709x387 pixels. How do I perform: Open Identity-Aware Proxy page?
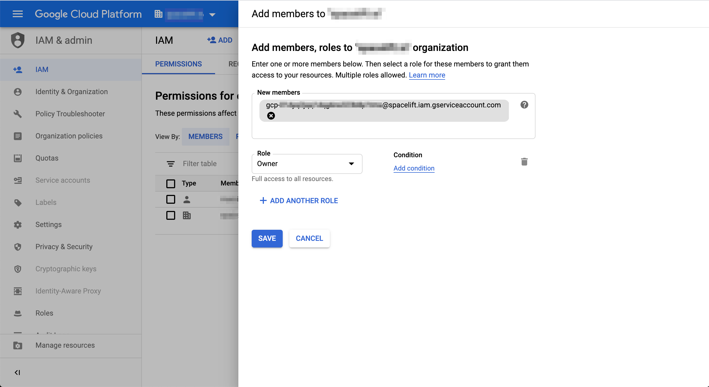pyautogui.click(x=68, y=291)
